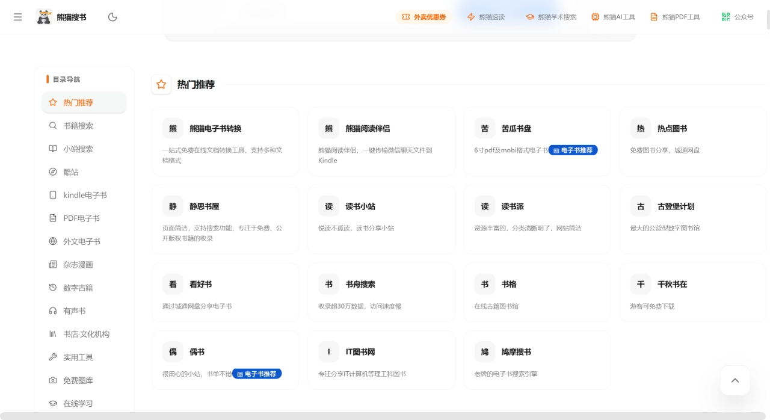Click the history icon beside 数字古籍

[x=53, y=288]
